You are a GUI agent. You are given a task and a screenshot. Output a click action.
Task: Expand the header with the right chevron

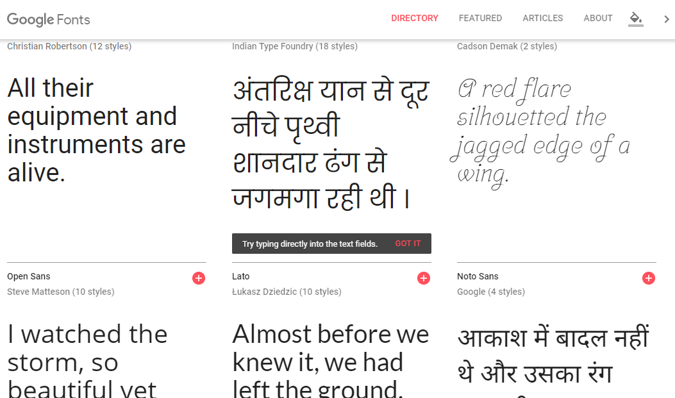(667, 19)
